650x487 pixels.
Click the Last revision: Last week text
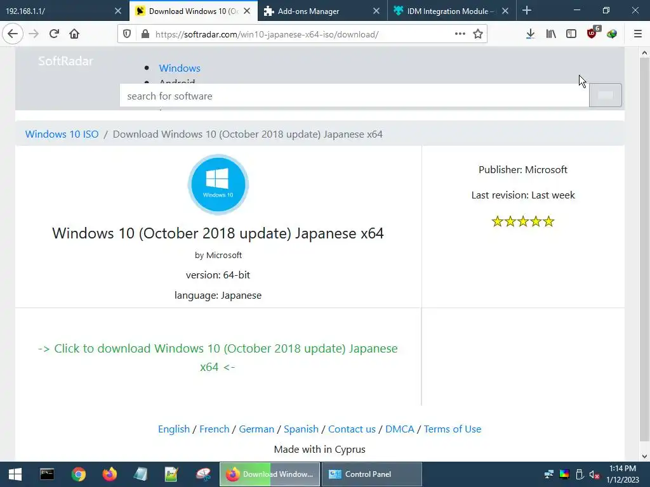523,195
